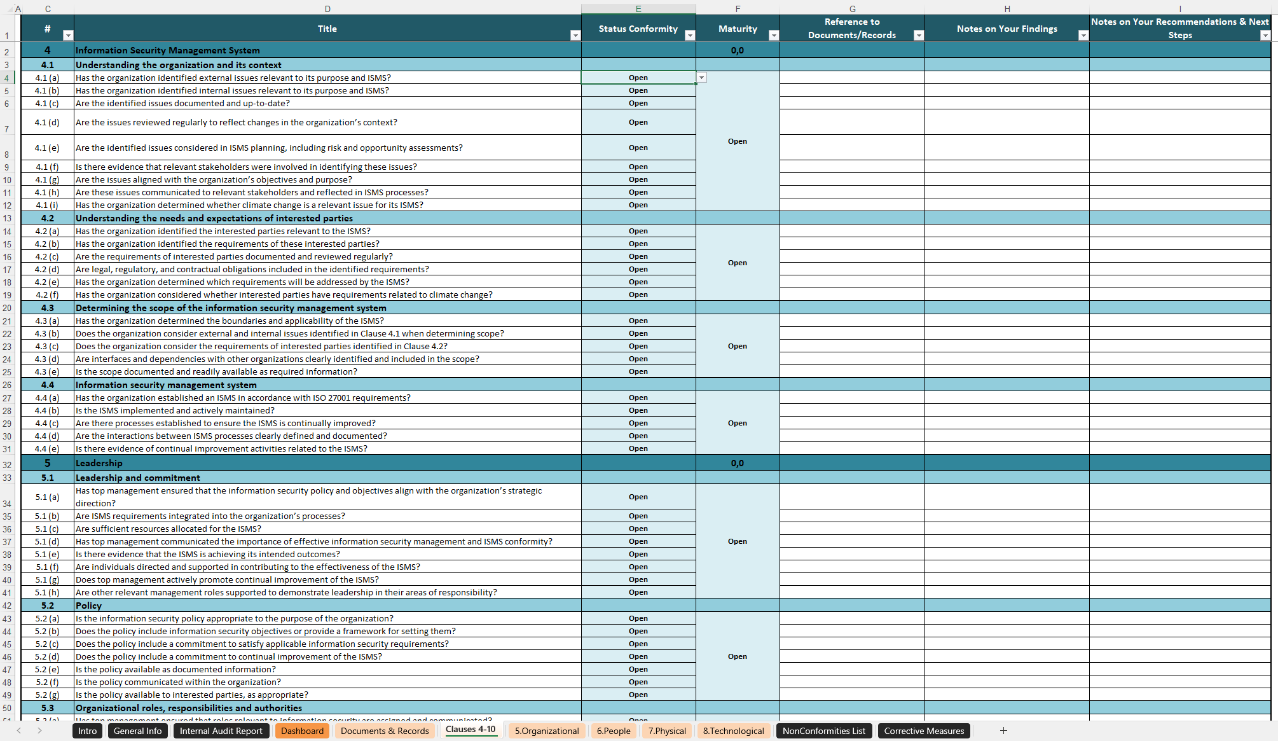
Task: Open the filter on the Title column
Action: 575,36
